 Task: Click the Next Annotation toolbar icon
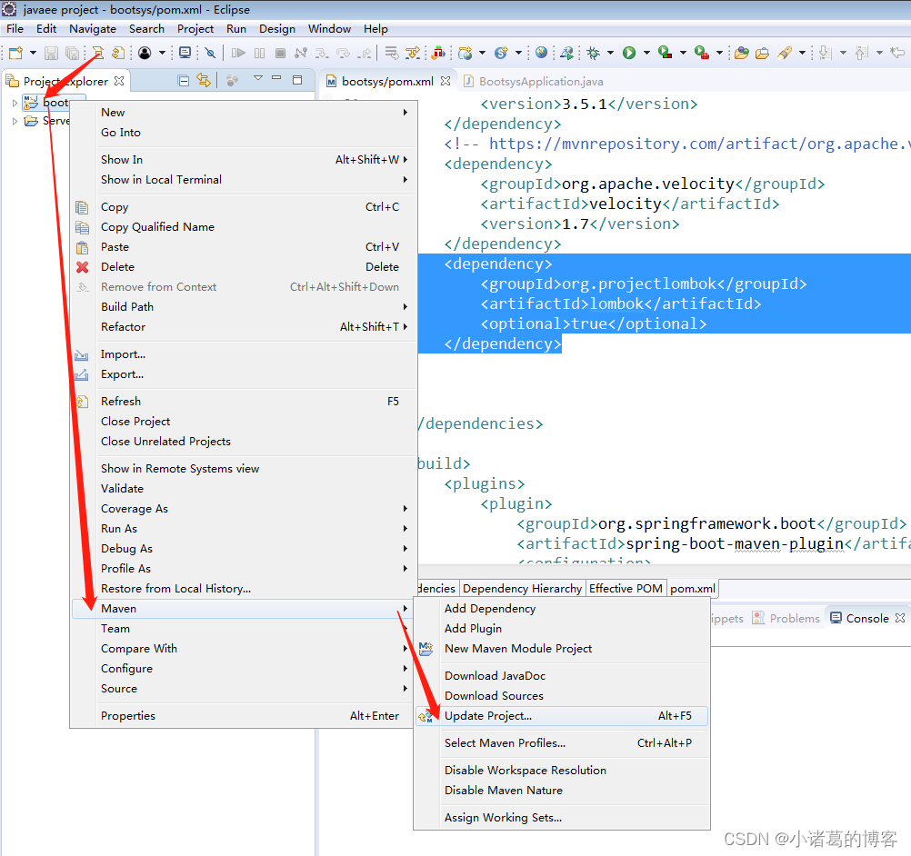(825, 53)
